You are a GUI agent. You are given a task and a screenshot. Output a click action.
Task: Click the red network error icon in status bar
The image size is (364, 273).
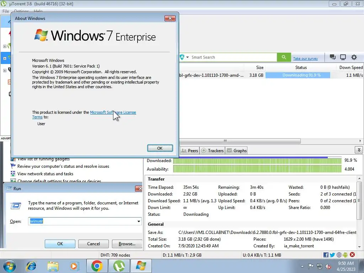[x=352, y=255]
